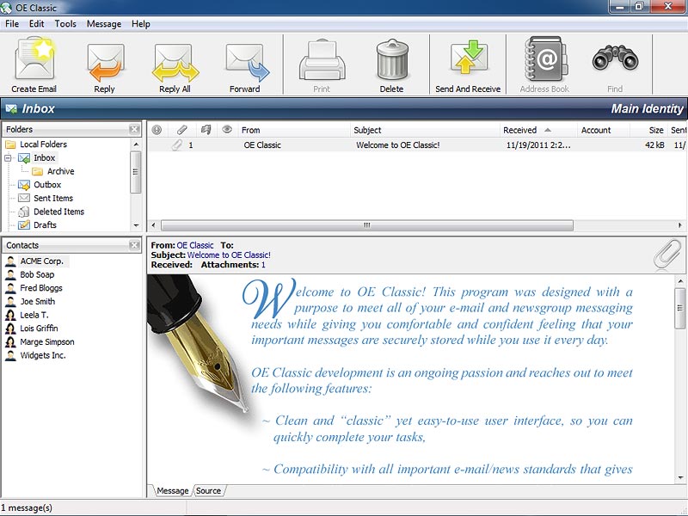Image resolution: width=688 pixels, height=516 pixels.
Task: Click the Main Identity label
Action: (x=648, y=109)
